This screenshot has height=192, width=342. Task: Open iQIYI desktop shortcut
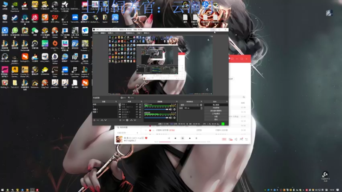[x=45, y=46]
